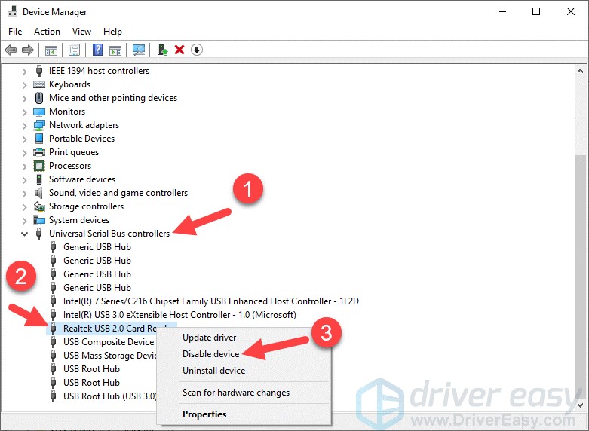This screenshot has width=589, height=431.
Task: Click the IEEE 1394 host controllers icon
Action: click(x=39, y=71)
